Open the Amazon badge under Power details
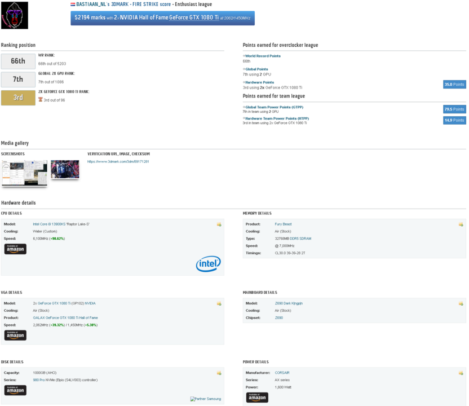The width and height of the screenshot is (469, 406). pos(257,398)
